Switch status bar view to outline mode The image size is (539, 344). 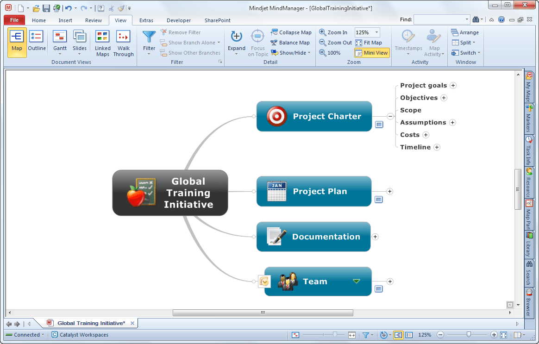tap(409, 335)
